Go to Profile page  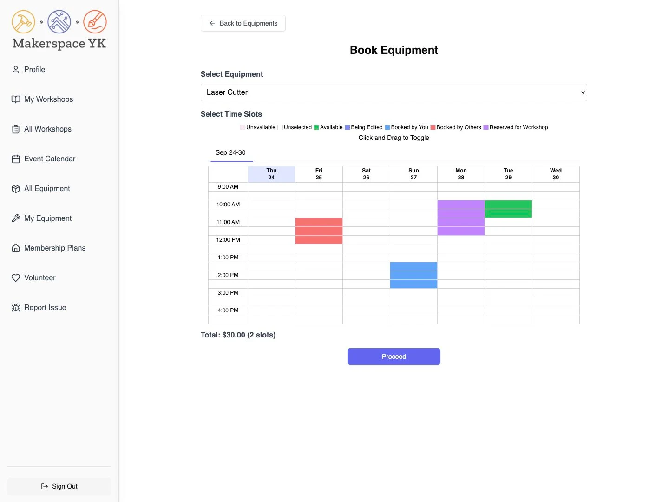click(x=34, y=70)
